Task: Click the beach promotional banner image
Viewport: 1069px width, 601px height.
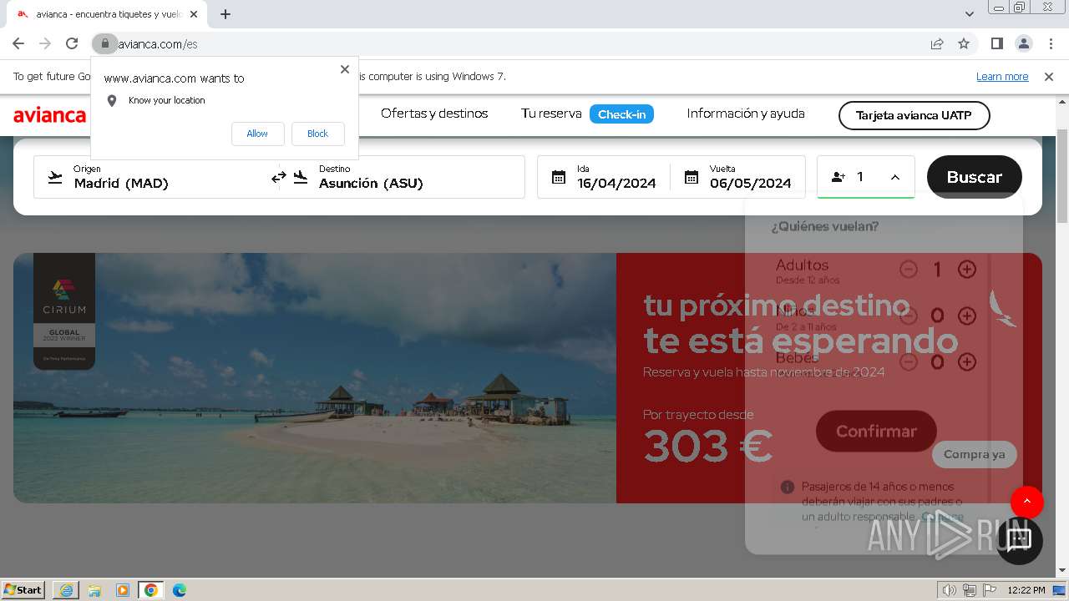Action: click(315, 378)
